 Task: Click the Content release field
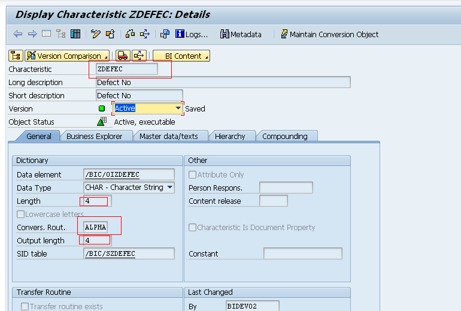[274, 201]
